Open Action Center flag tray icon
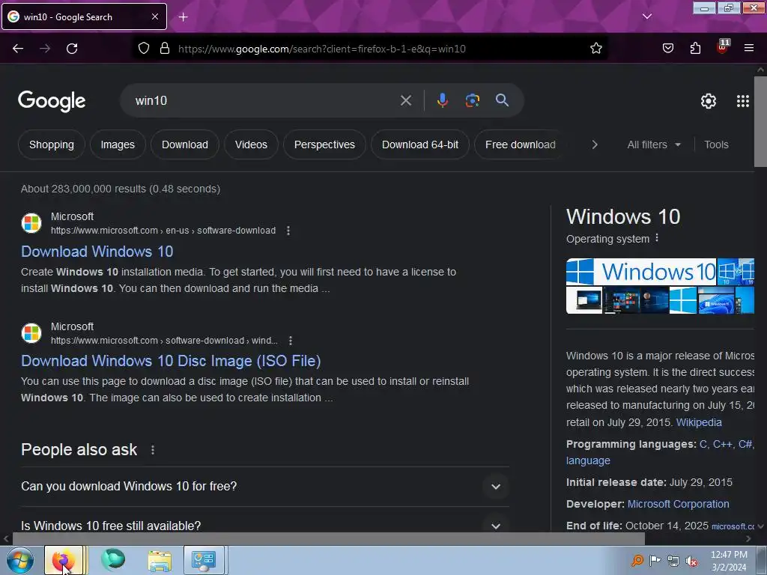Viewport: 767px width, 575px height. click(655, 560)
